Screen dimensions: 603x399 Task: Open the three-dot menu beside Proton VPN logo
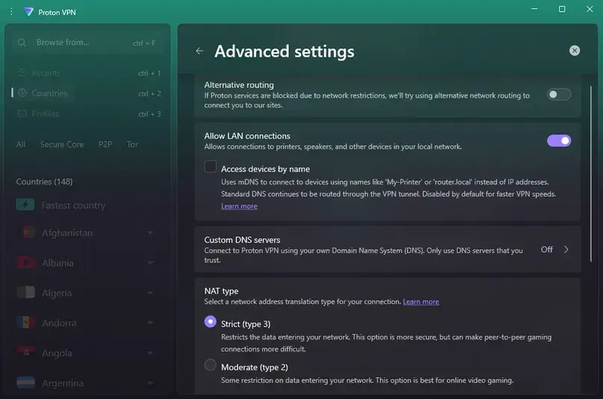11,12
